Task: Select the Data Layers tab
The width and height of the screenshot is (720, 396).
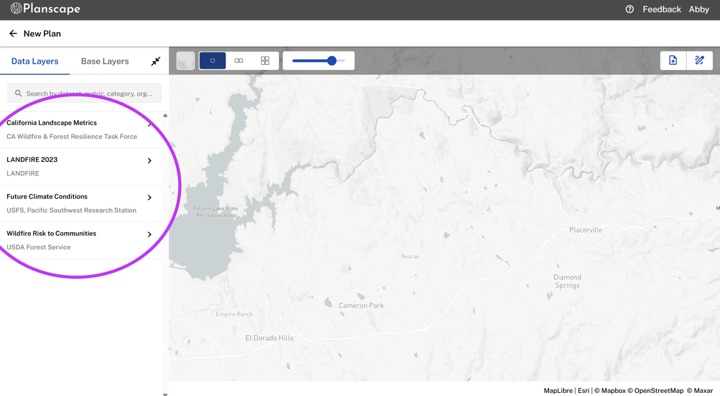Action: tap(35, 61)
